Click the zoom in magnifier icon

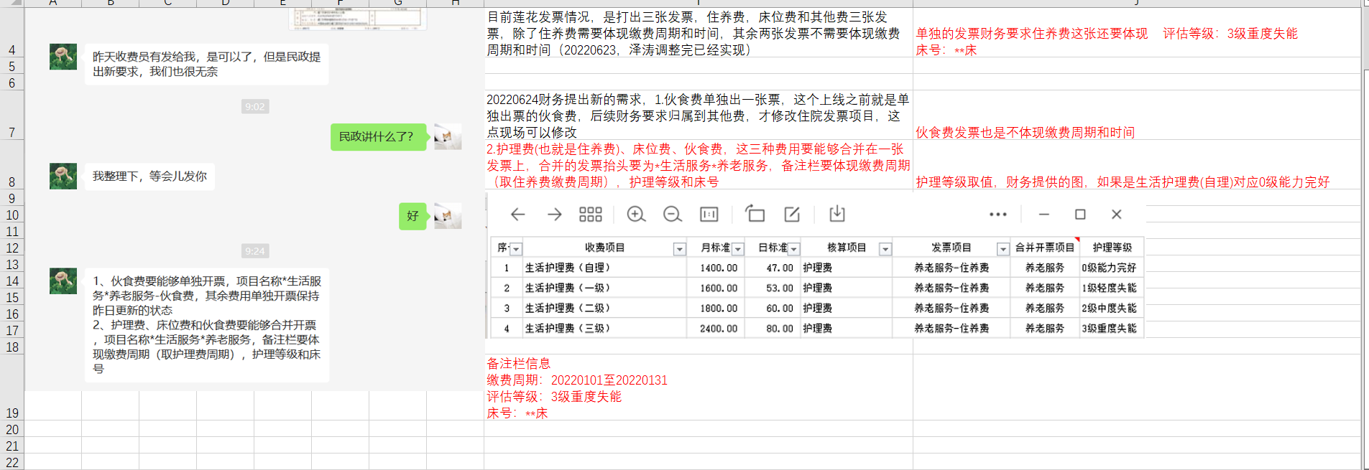click(636, 214)
